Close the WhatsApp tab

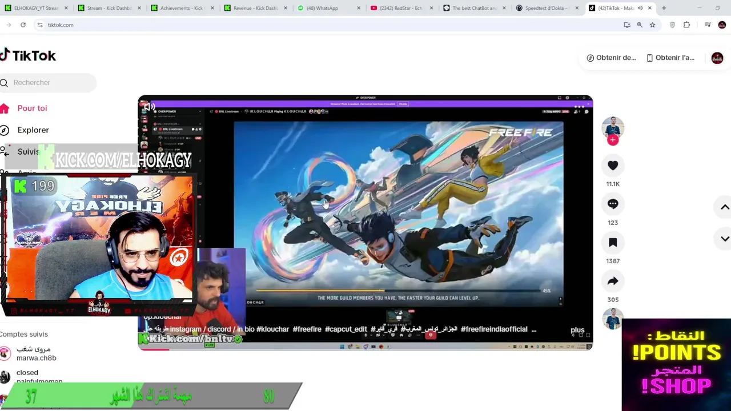click(359, 8)
